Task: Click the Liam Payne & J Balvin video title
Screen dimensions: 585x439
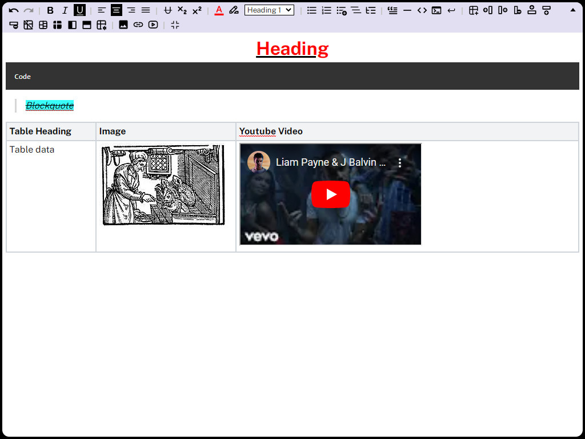Action: (331, 162)
